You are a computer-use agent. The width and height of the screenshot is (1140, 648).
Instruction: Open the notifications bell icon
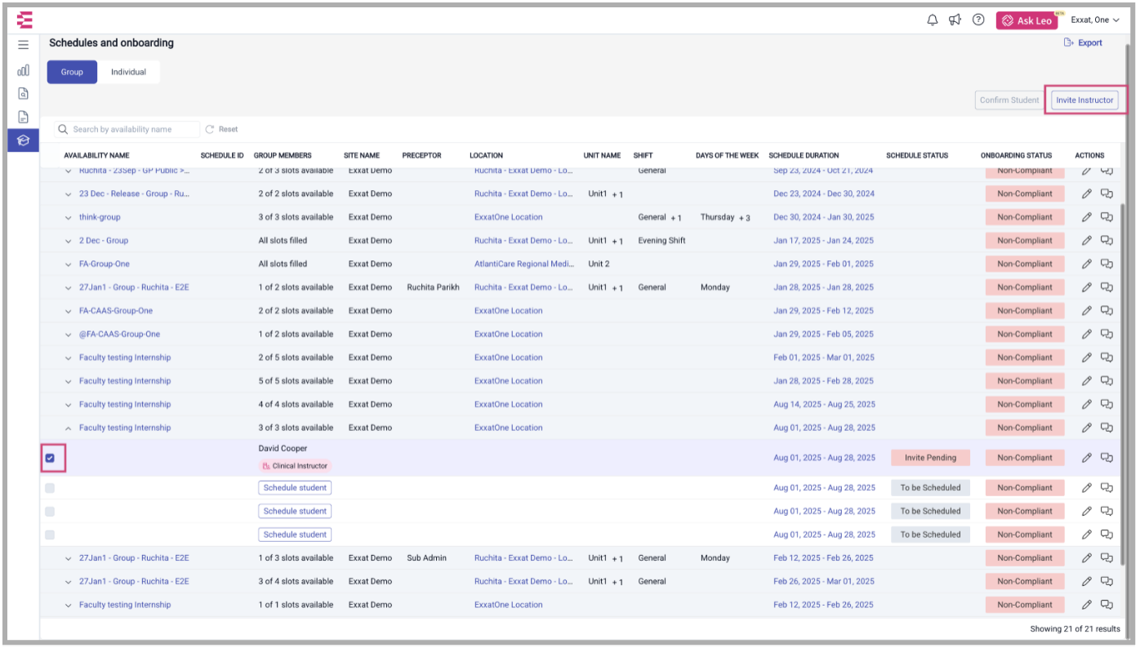(x=932, y=20)
